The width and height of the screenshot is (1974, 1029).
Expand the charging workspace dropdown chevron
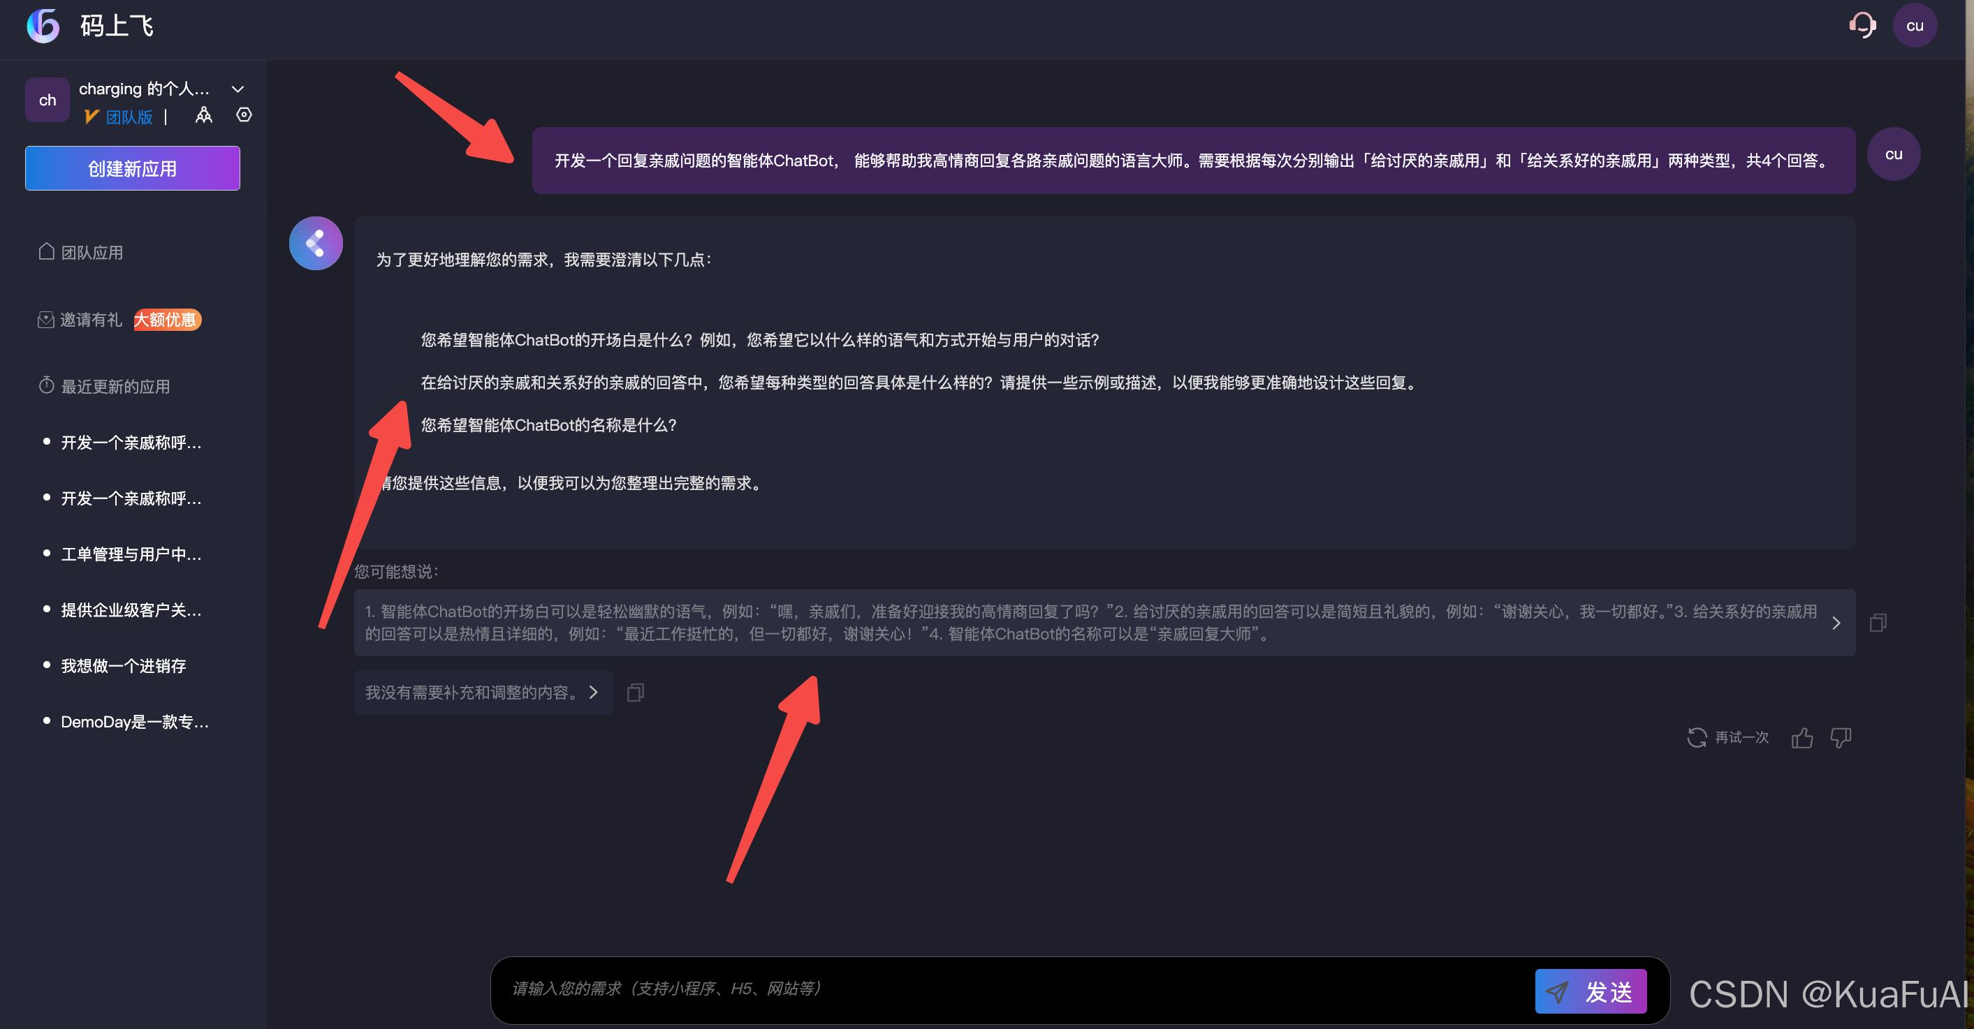(237, 89)
